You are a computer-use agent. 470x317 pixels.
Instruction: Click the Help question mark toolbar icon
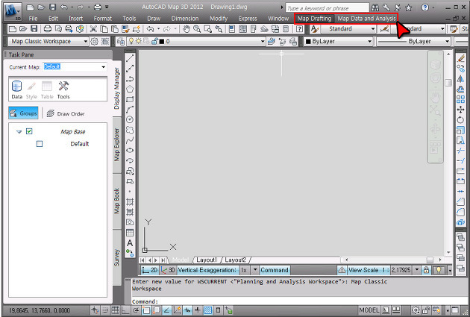pos(299,29)
